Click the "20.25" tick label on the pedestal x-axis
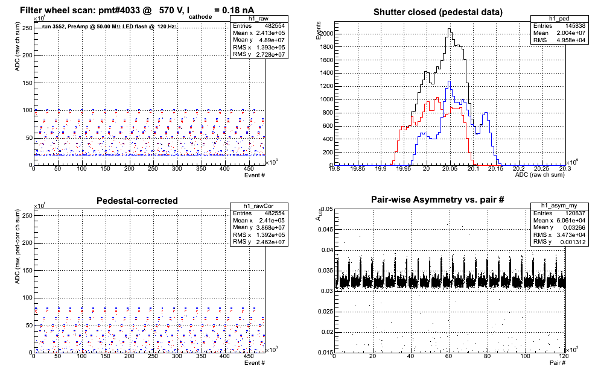 (x=542, y=169)
